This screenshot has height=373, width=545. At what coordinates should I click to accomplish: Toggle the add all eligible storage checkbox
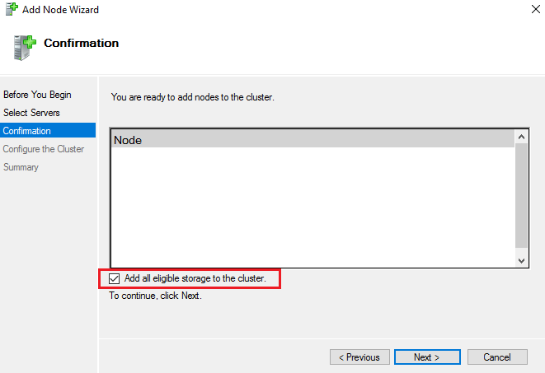tap(114, 279)
